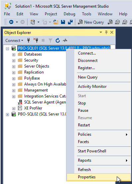The image size is (132, 184).
Task: Open the Tools menu
Action: (87, 14)
